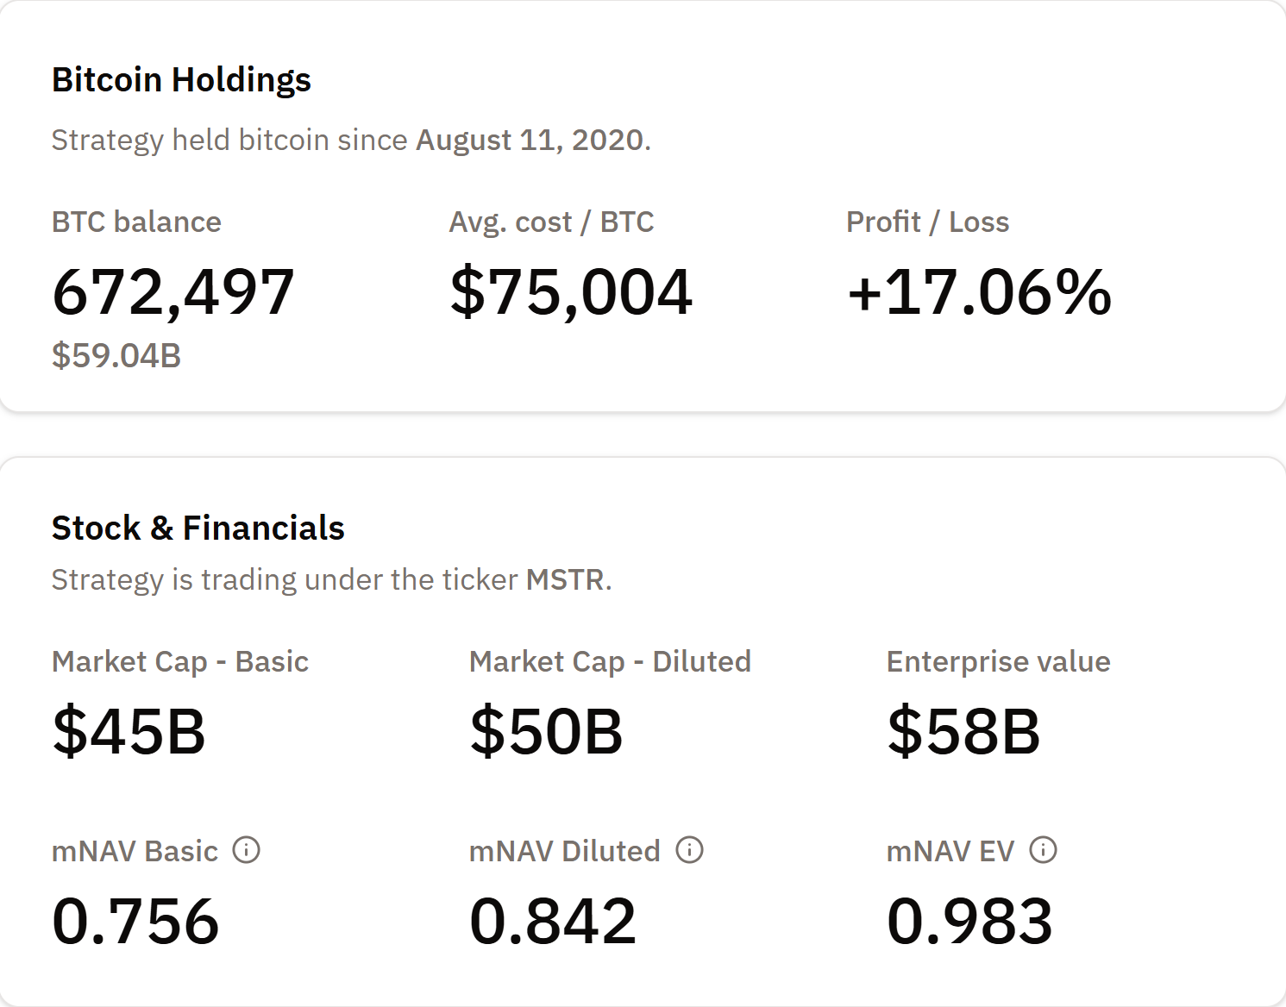This screenshot has height=1007, width=1286.
Task: Select the Bitcoin Holdings section header
Action: point(182,79)
